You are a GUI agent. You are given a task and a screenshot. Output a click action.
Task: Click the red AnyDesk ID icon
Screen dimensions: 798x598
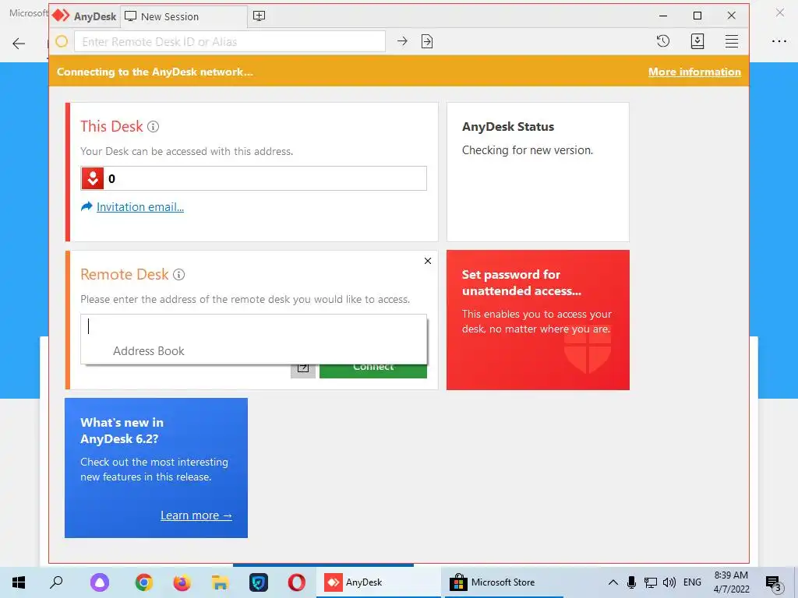[x=93, y=178]
